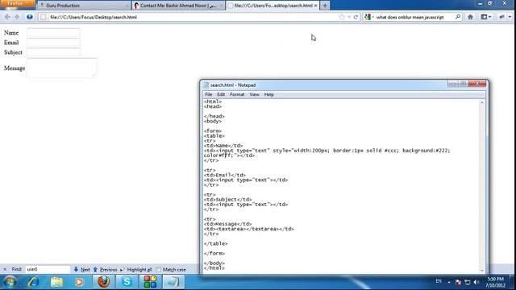This screenshot has height=290, width=516.
Task: Go forward with the browser forward arrow
Action: 17,17
